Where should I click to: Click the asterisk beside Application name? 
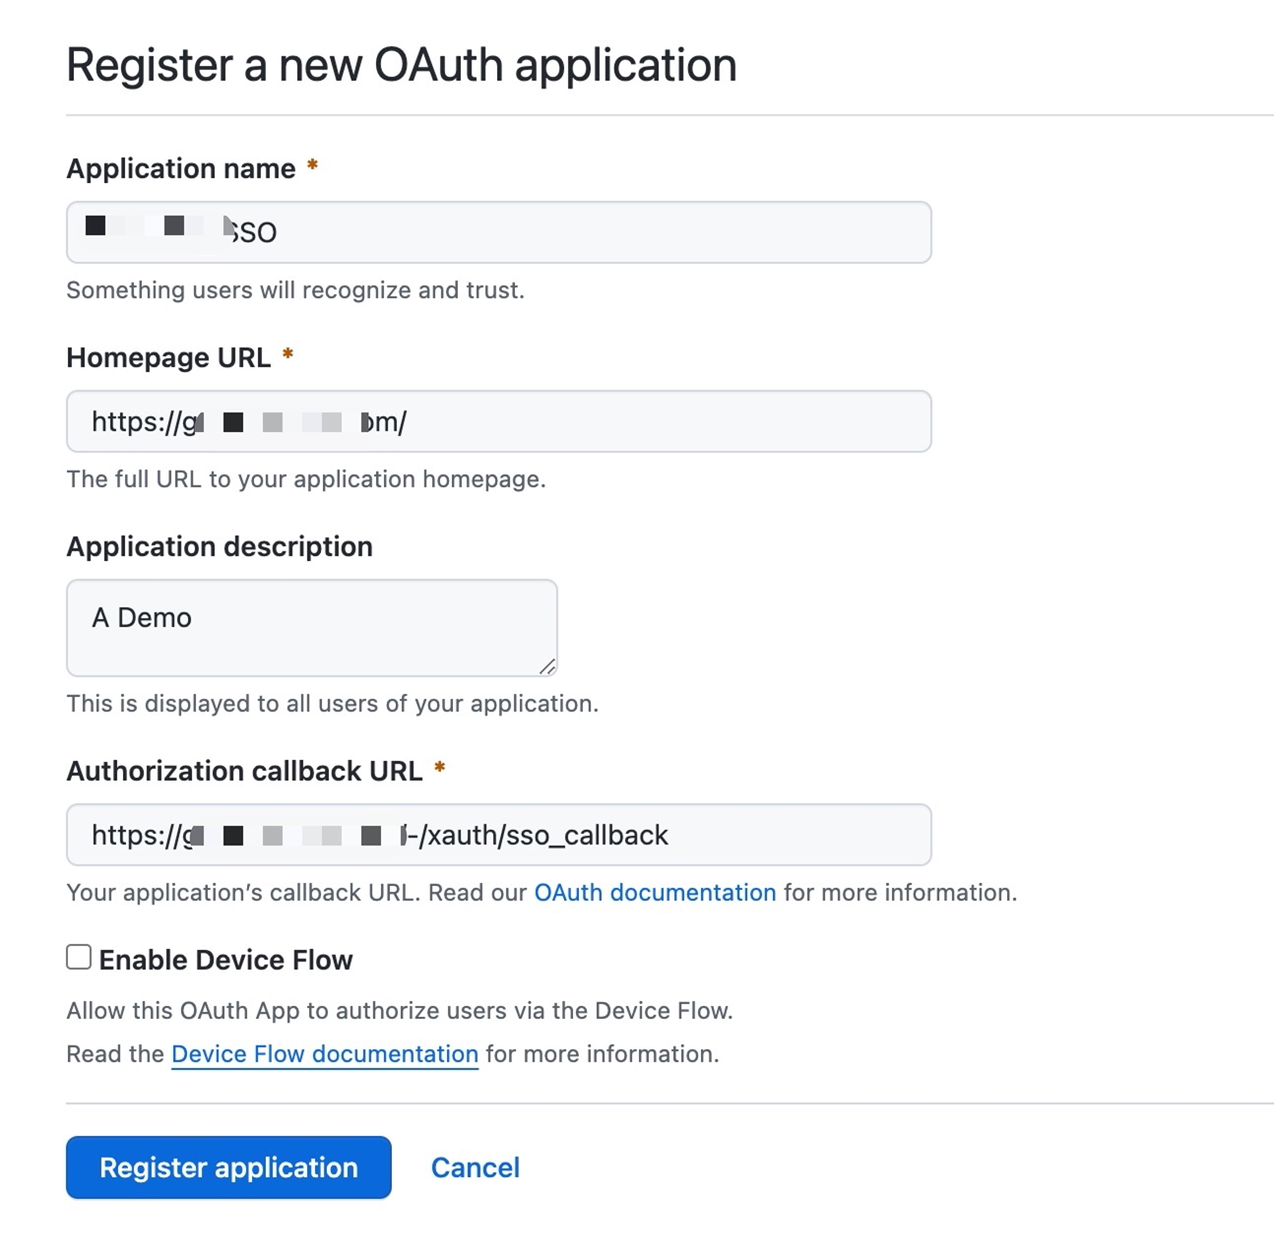[312, 166]
